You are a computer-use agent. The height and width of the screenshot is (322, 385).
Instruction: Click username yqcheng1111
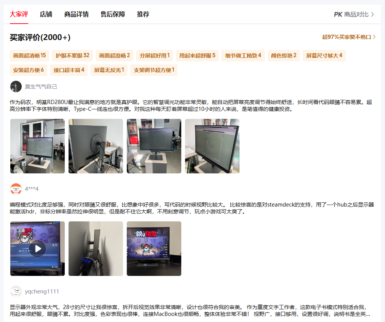coord(42,292)
